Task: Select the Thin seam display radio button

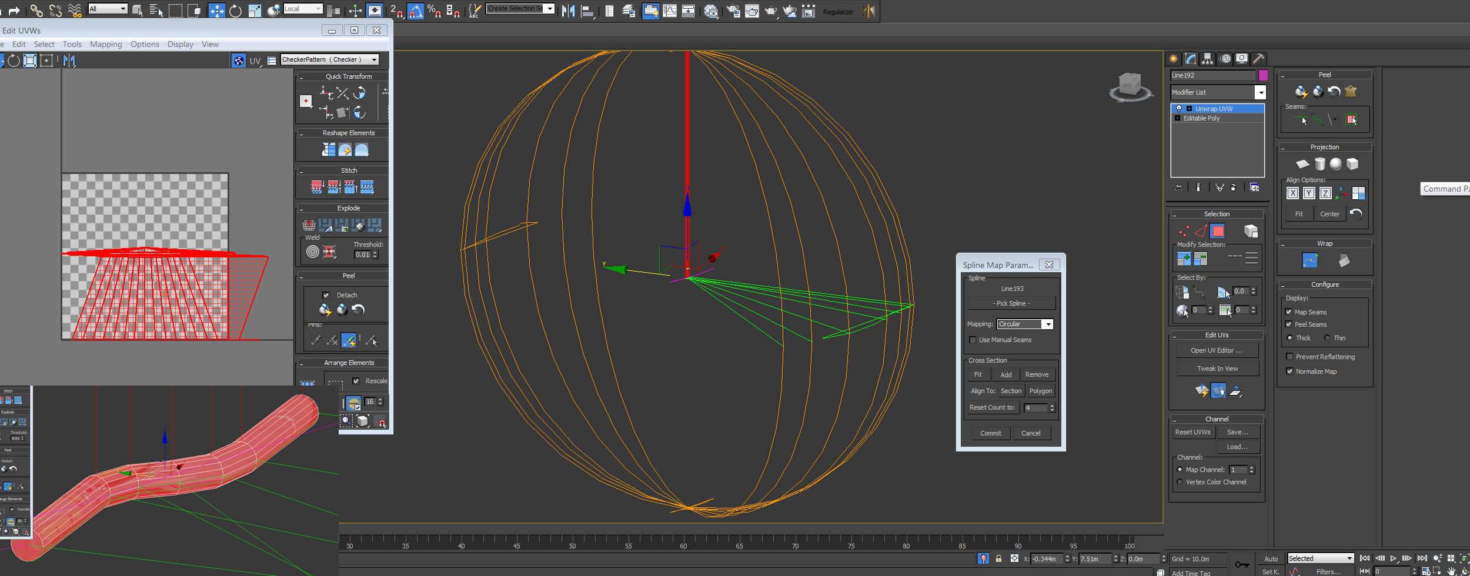Action: tap(1327, 338)
